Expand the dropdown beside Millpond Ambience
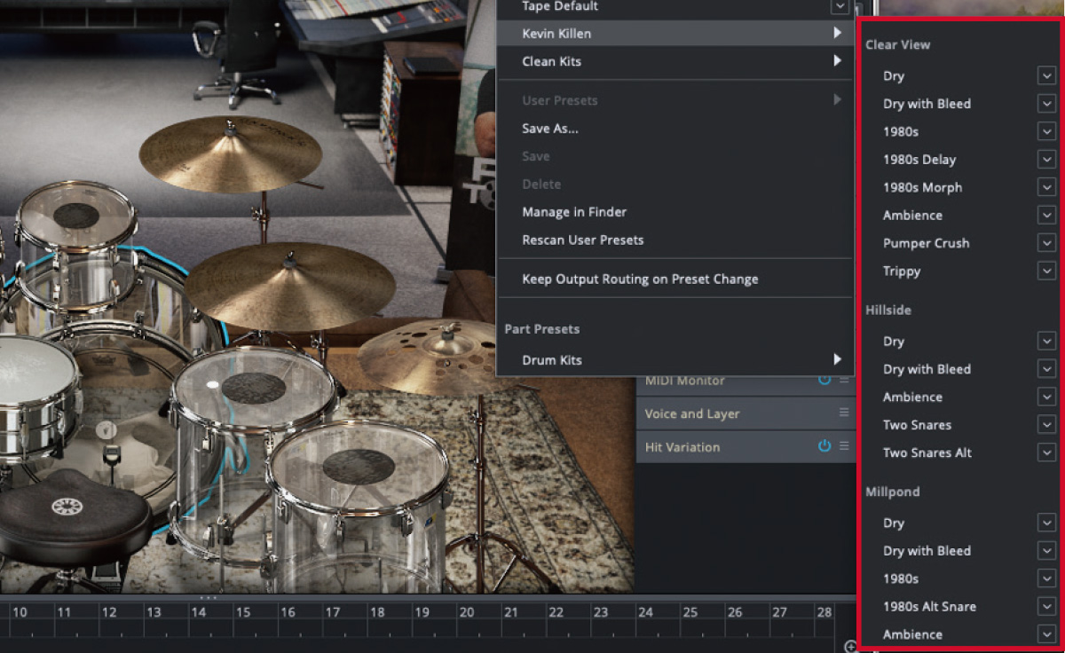Screen dimensions: 1065x653 (1045, 633)
